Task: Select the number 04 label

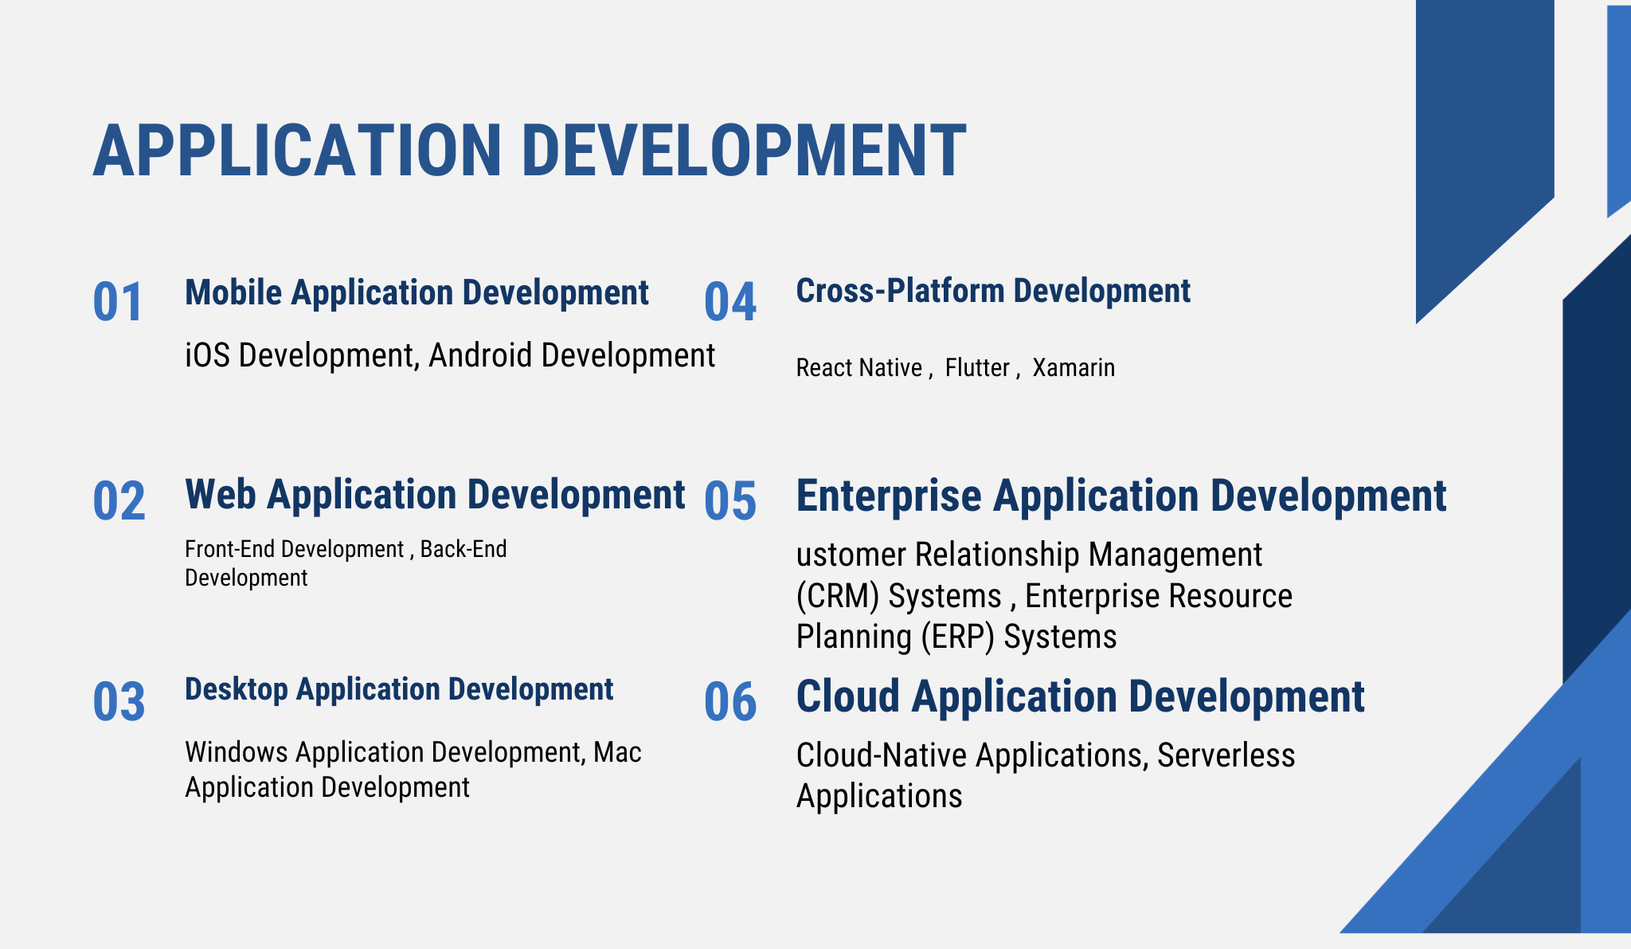Action: pyautogui.click(x=729, y=303)
